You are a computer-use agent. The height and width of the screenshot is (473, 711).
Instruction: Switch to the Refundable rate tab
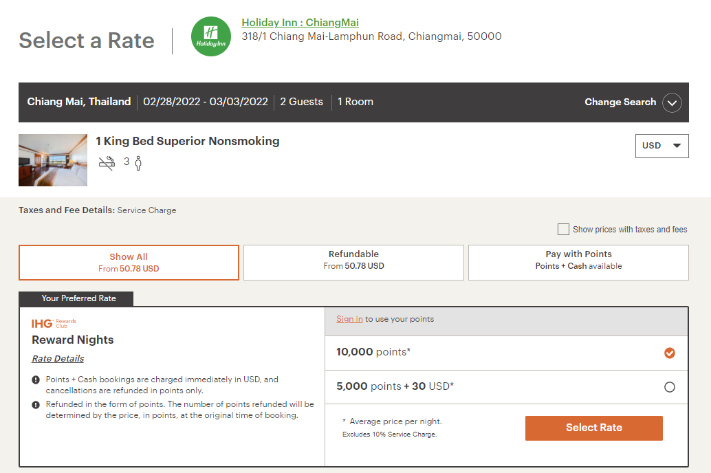tap(353, 262)
